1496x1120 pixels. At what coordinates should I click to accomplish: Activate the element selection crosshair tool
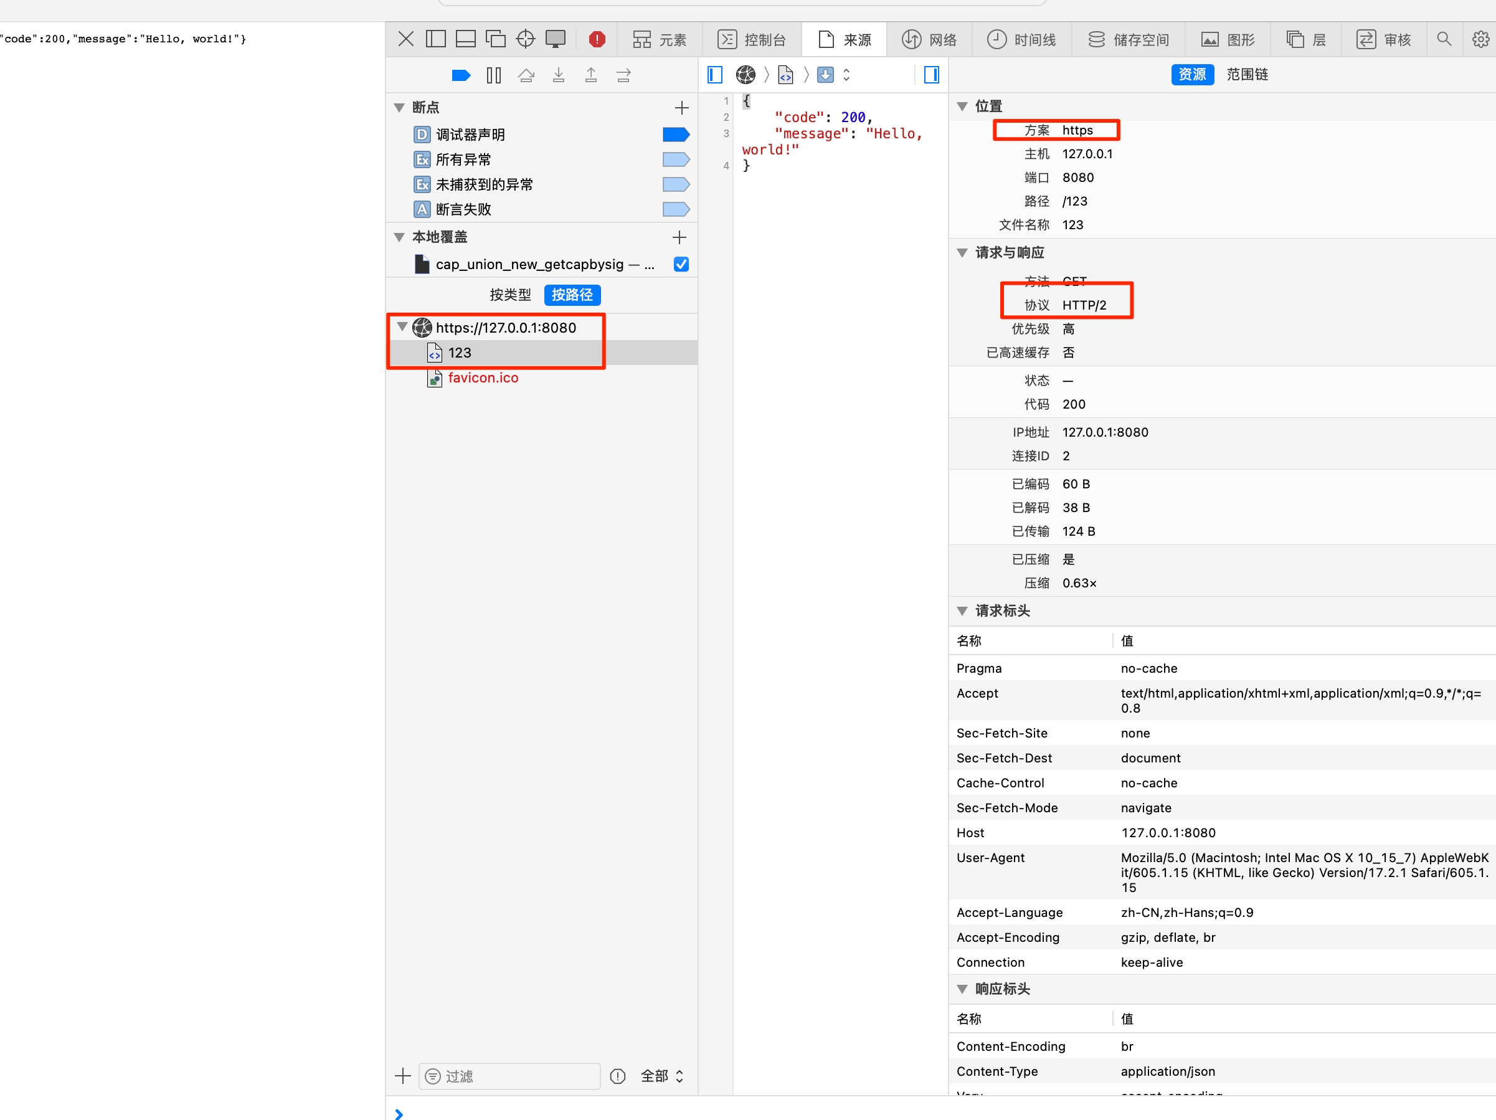pos(526,39)
